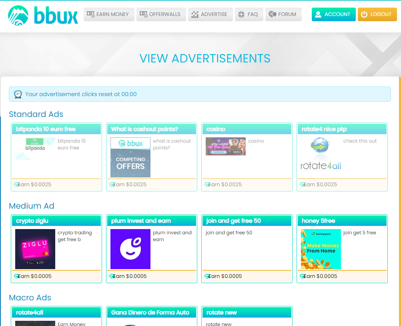The height and width of the screenshot is (326, 401).
Task: Click 'join and get free 50' description text
Action: click(229, 233)
